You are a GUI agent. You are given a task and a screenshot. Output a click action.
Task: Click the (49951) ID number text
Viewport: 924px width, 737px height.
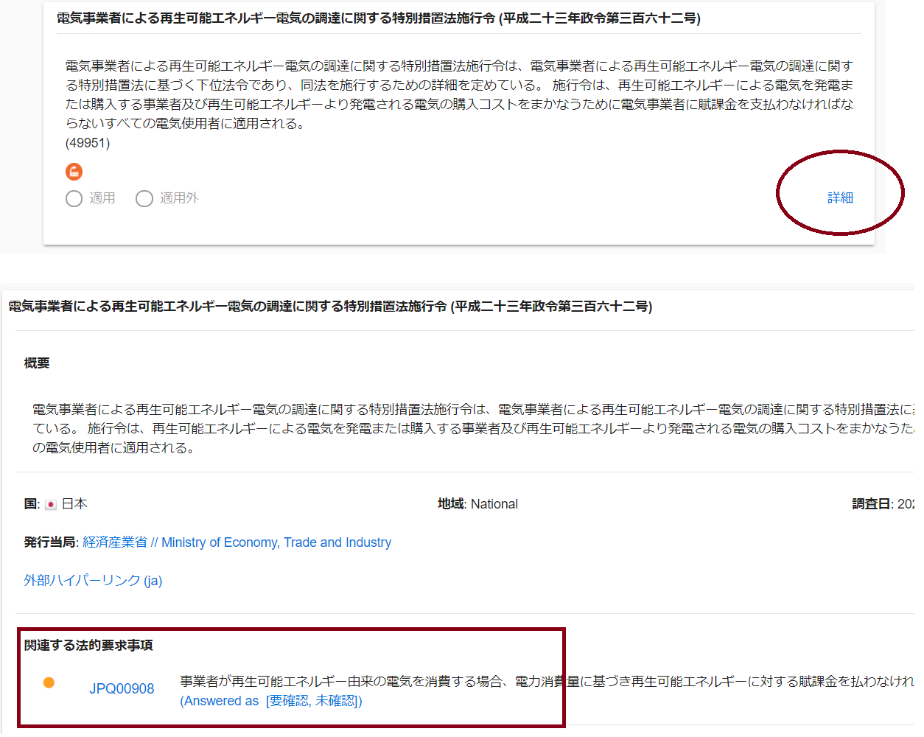click(88, 143)
